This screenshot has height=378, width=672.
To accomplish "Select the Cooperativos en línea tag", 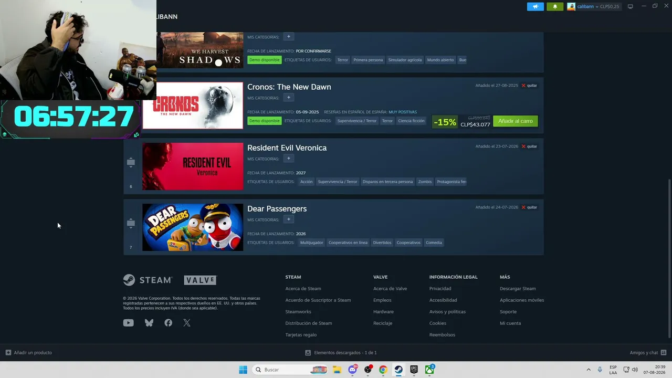I will coord(348,243).
